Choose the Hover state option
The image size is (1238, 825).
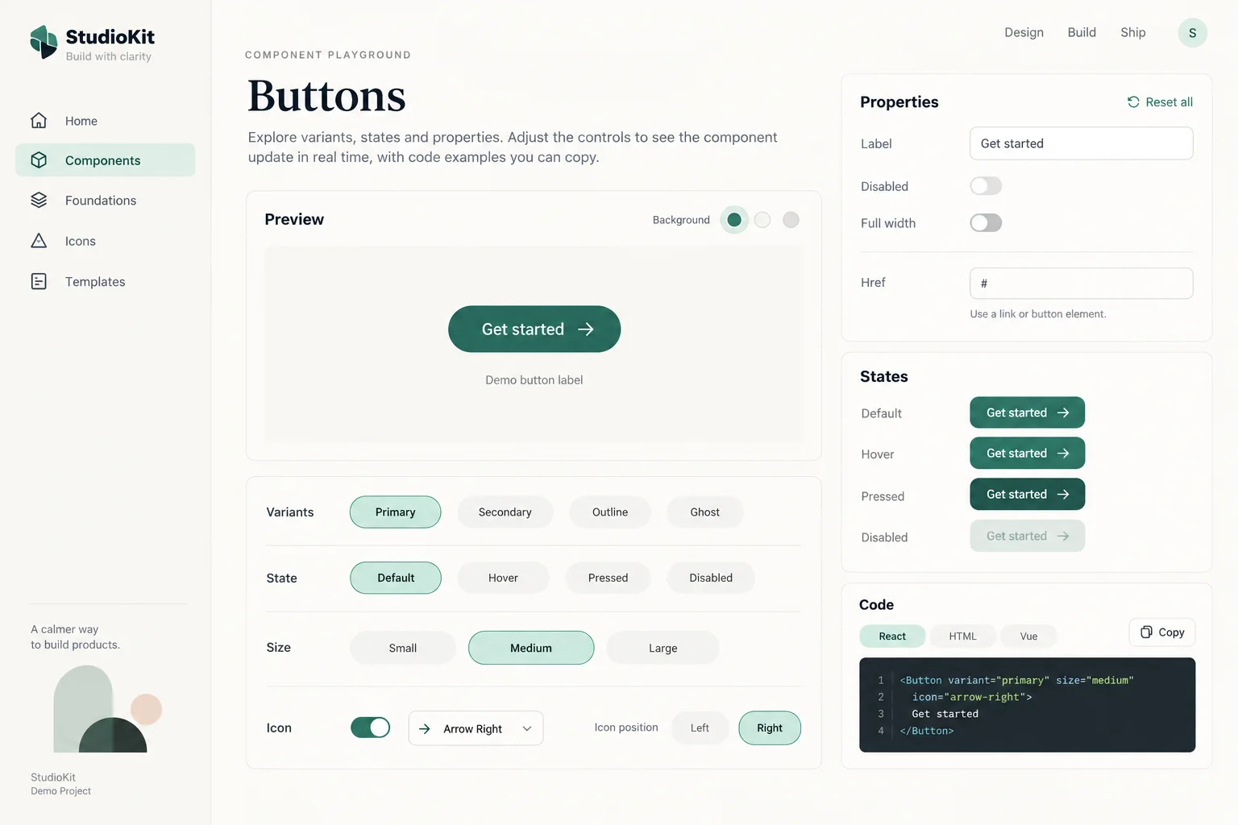click(503, 578)
